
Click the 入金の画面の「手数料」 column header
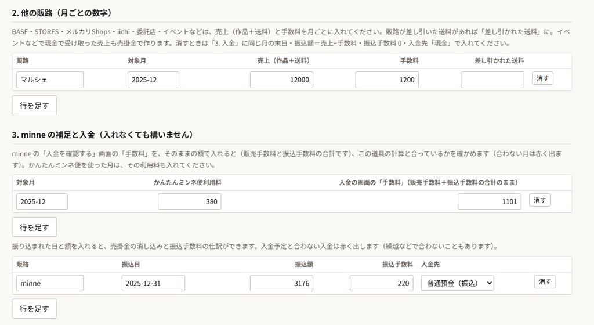tap(429, 183)
